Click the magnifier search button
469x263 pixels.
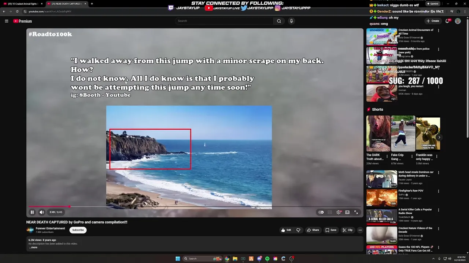click(279, 21)
